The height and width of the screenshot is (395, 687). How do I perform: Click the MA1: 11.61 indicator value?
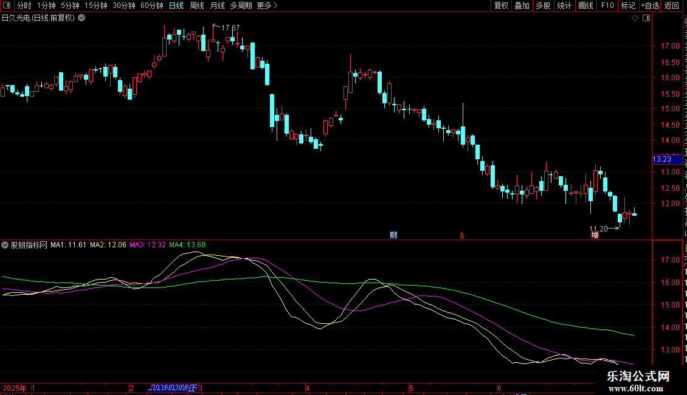tap(68, 245)
